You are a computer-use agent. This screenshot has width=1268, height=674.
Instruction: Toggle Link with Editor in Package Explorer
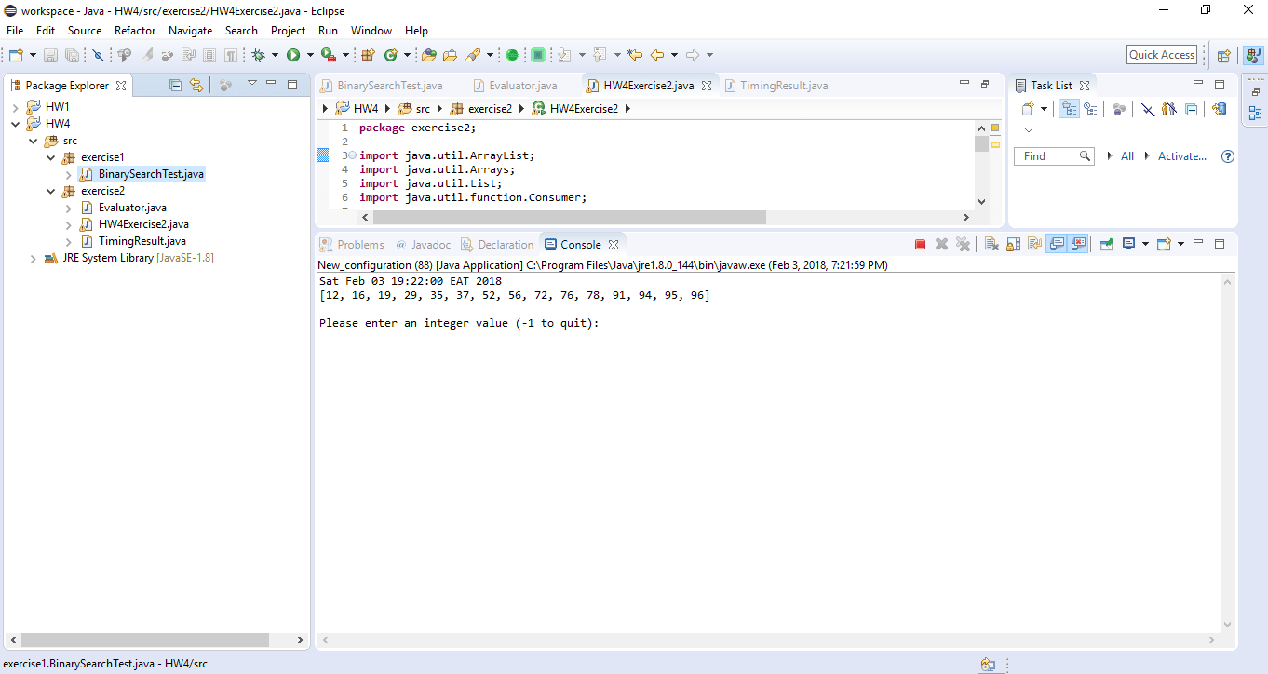[x=196, y=85]
